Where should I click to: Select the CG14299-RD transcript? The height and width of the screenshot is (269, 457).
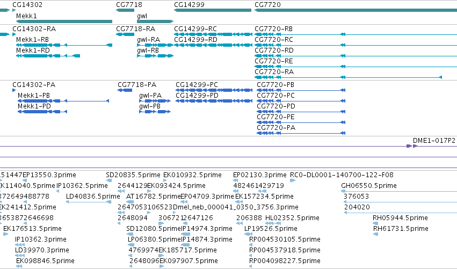[213, 45]
